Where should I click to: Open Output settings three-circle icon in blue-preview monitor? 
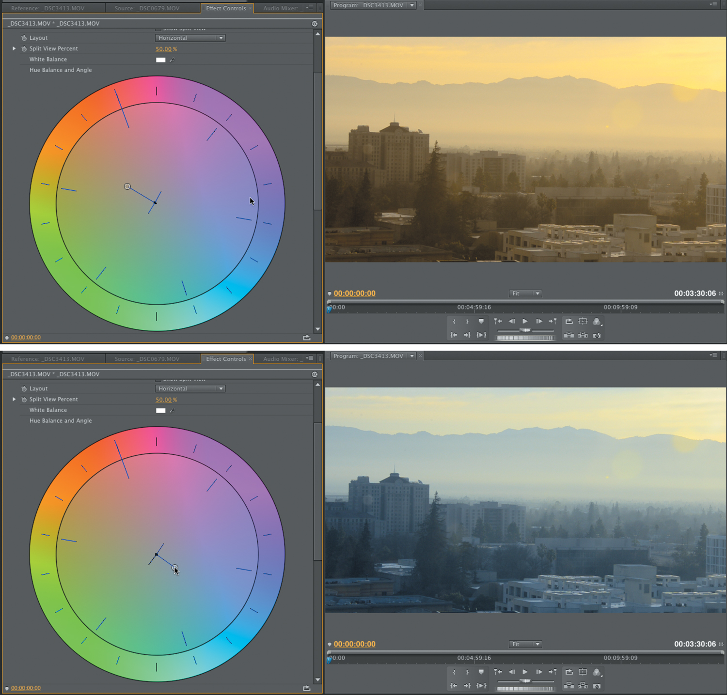click(597, 672)
